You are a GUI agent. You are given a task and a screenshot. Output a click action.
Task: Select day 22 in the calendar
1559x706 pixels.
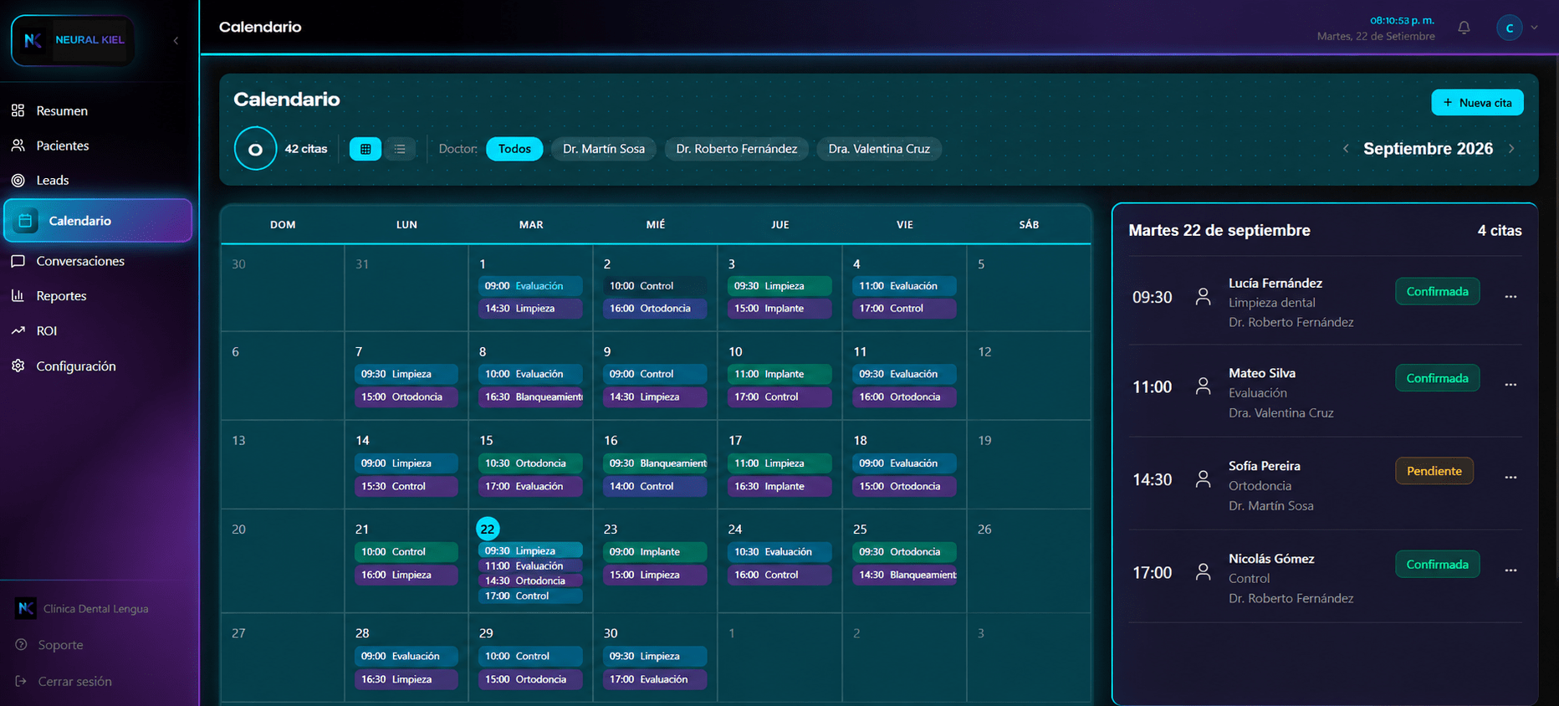tap(488, 529)
